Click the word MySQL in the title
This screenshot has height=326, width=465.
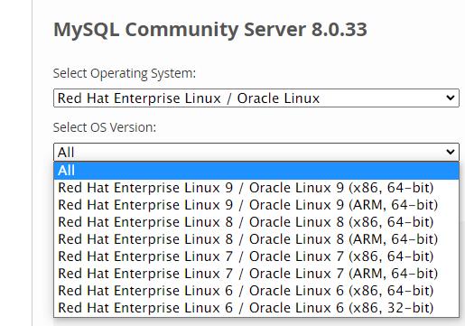pyautogui.click(x=87, y=30)
